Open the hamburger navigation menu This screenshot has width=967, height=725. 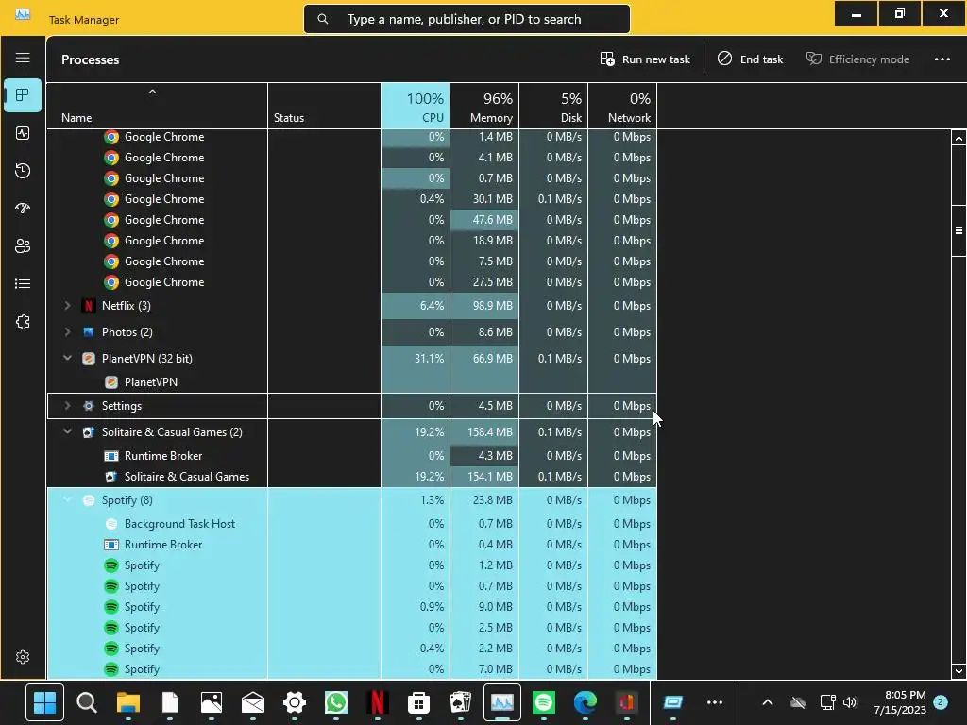23,58
